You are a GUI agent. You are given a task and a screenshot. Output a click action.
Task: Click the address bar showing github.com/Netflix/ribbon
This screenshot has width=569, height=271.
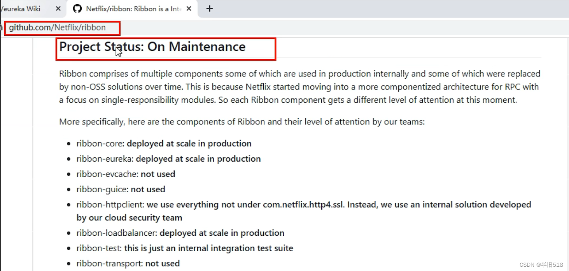tap(58, 28)
